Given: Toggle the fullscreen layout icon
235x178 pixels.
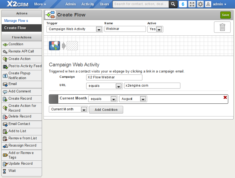Looking at the screenshot, I should (192, 4).
